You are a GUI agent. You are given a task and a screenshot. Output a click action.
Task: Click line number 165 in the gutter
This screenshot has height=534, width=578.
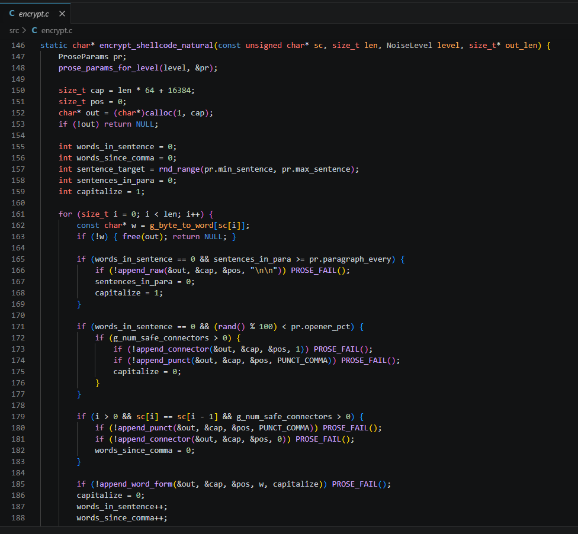[x=18, y=259]
